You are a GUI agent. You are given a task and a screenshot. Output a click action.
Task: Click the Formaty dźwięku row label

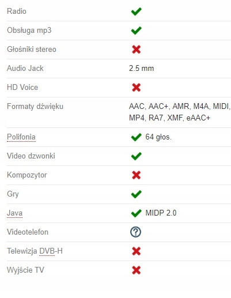pos(35,107)
